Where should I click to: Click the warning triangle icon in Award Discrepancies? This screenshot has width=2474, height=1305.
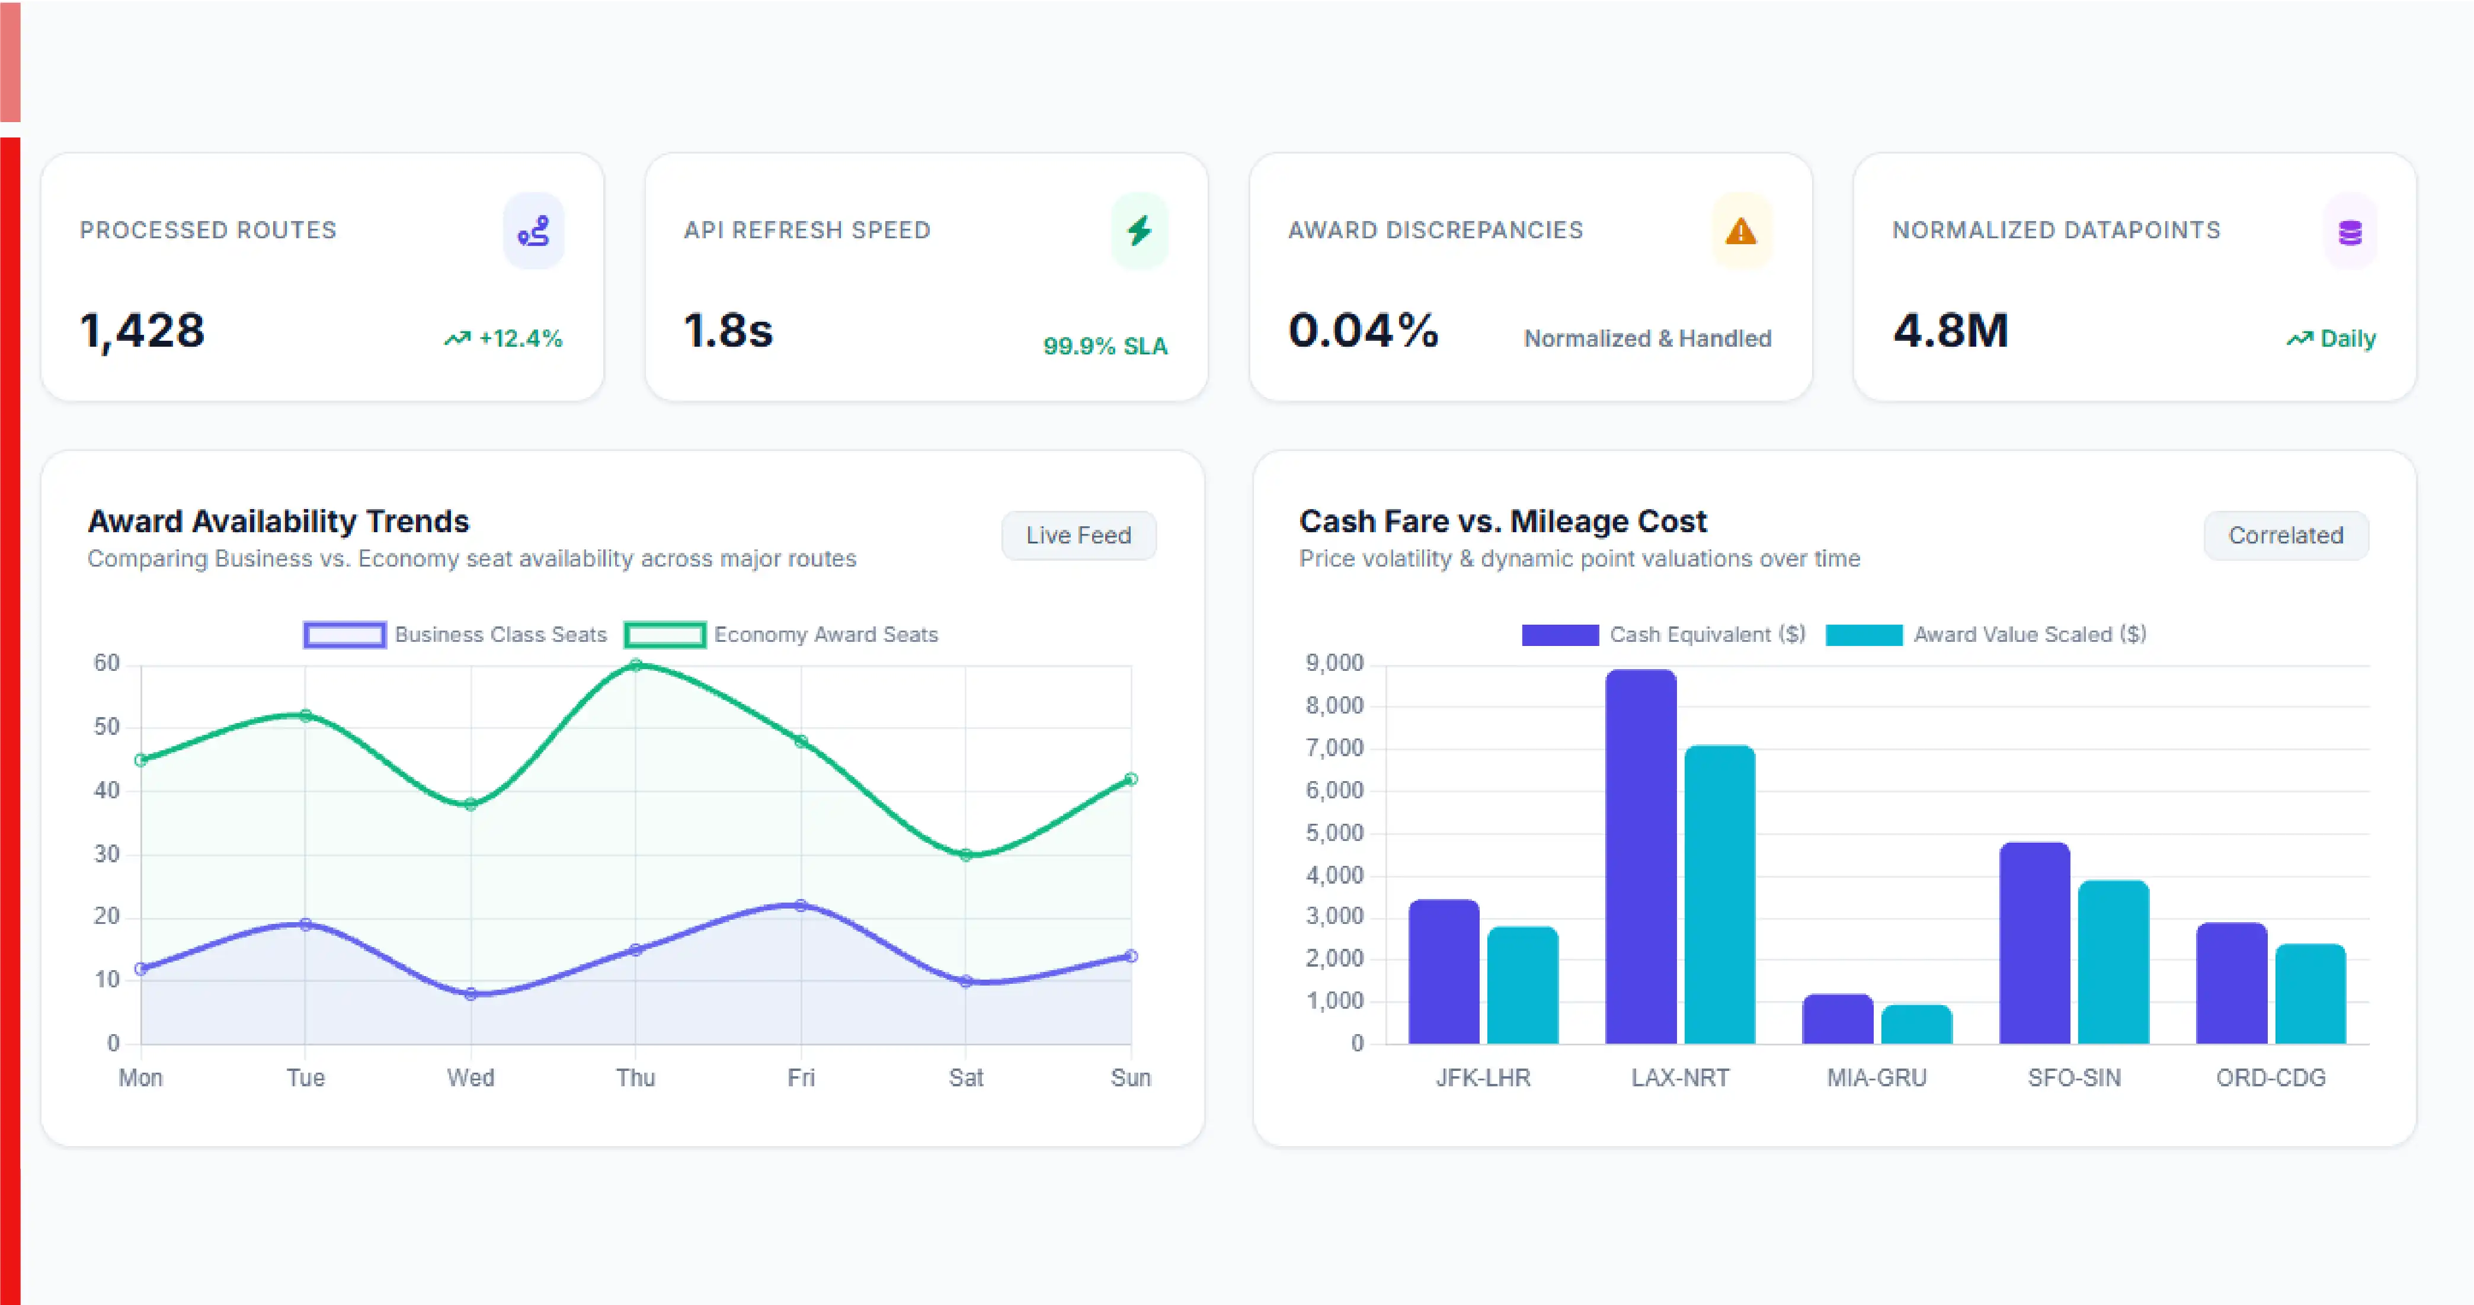click(1741, 231)
